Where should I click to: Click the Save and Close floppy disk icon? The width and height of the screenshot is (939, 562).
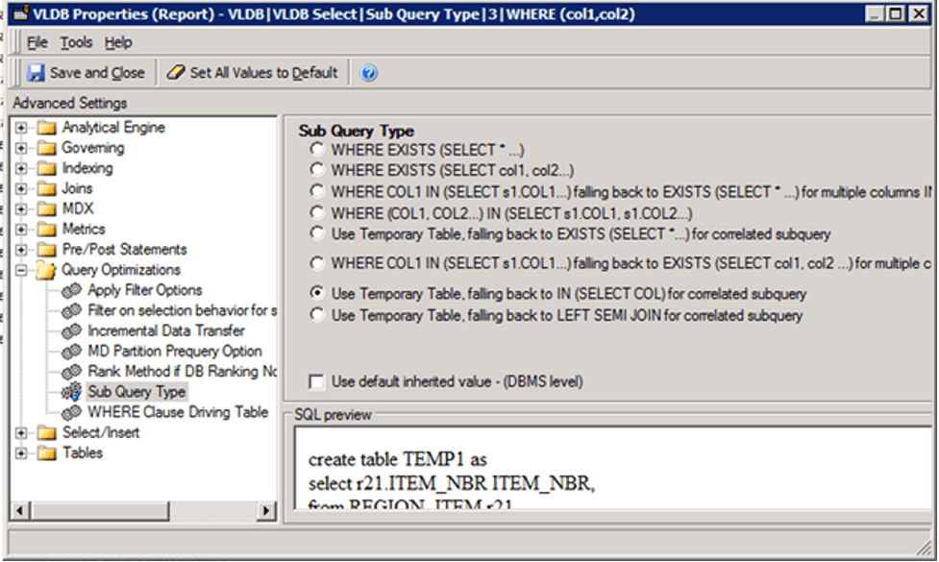pos(36,73)
